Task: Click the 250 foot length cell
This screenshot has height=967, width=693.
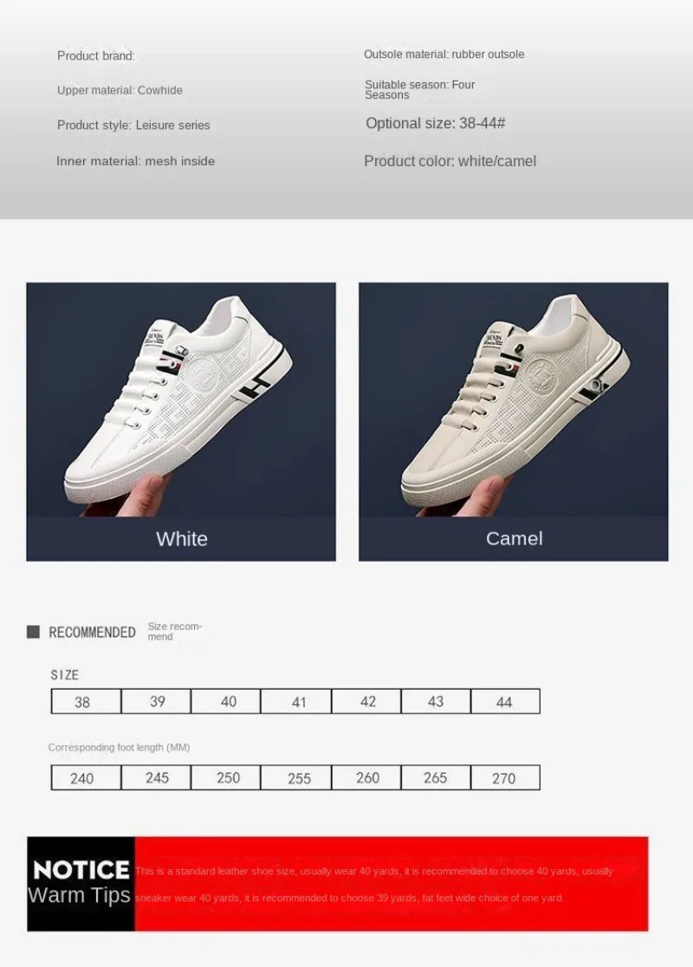Action: point(226,777)
